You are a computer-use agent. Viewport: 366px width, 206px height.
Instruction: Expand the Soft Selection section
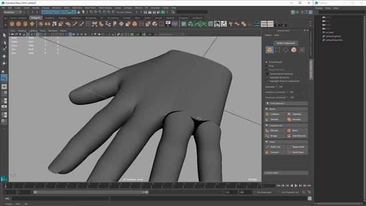coord(268,103)
